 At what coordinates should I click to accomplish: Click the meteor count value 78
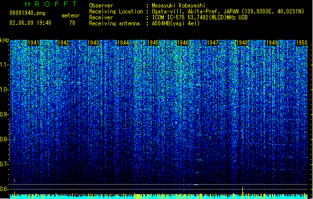tap(72, 23)
